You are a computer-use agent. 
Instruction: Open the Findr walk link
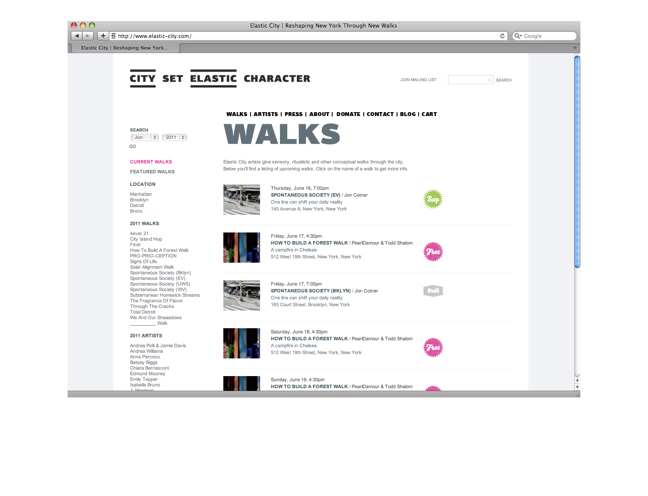[x=135, y=245]
